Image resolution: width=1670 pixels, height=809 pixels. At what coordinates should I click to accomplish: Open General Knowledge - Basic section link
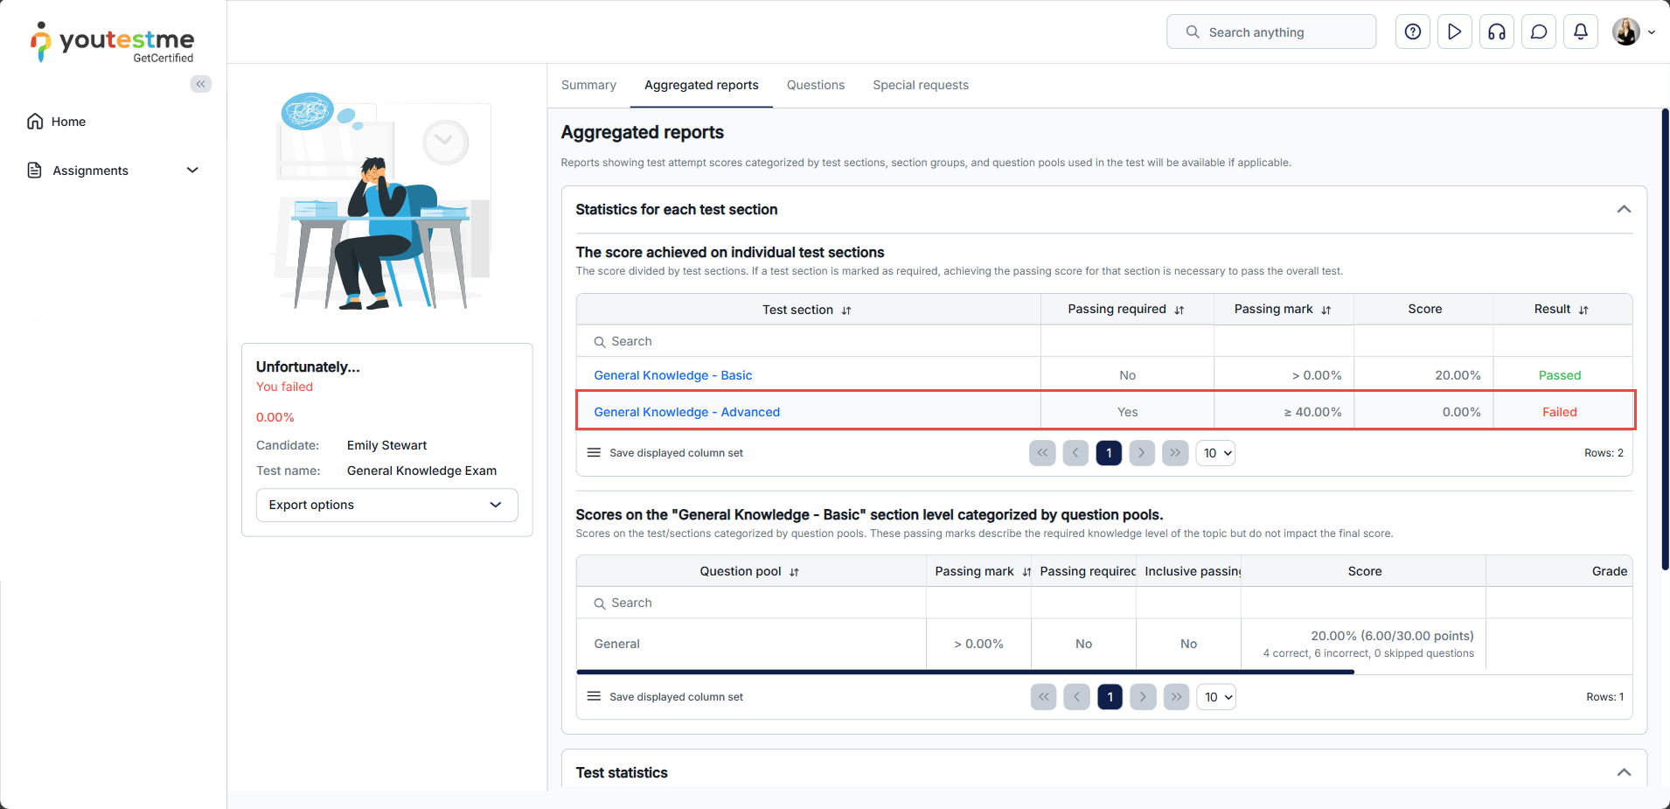tap(672, 375)
